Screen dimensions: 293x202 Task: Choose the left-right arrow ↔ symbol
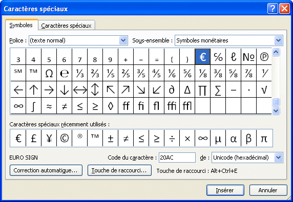click(79, 89)
